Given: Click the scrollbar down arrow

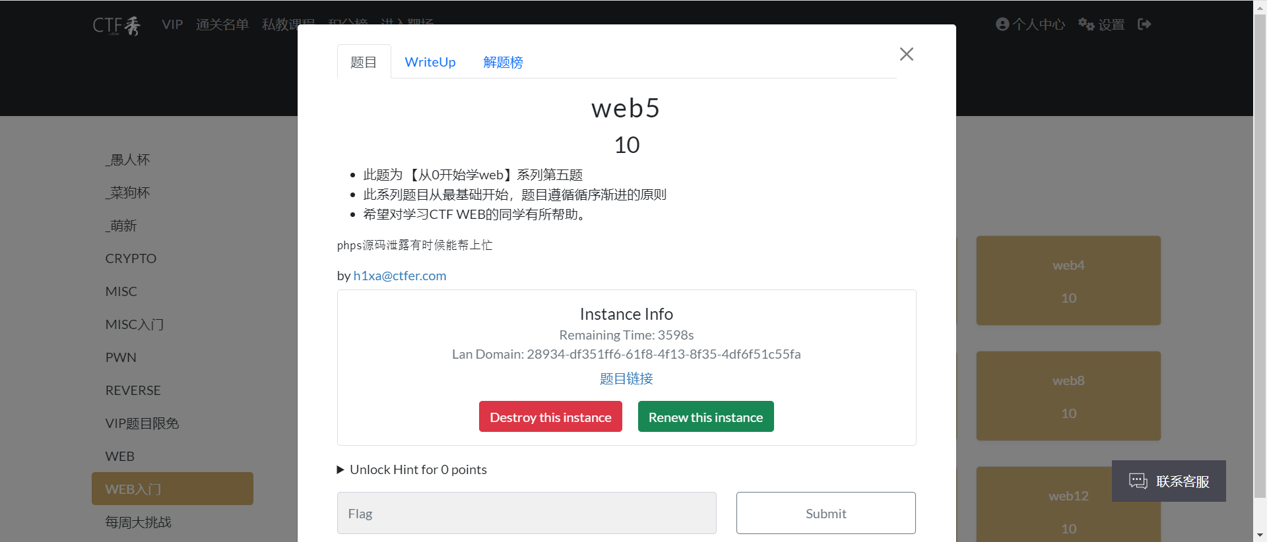Looking at the screenshot, I should click(x=1260, y=535).
